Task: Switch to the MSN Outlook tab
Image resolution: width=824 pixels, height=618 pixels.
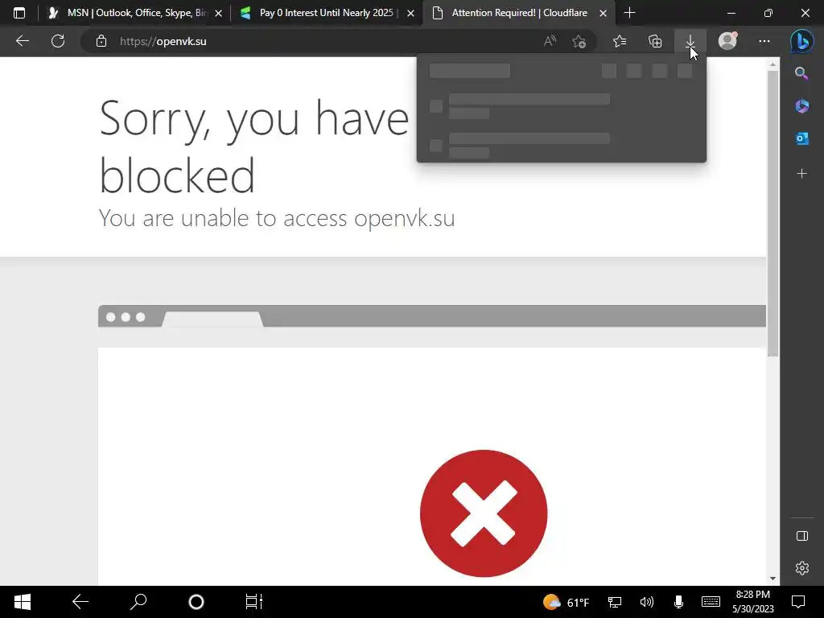Action: click(135, 13)
